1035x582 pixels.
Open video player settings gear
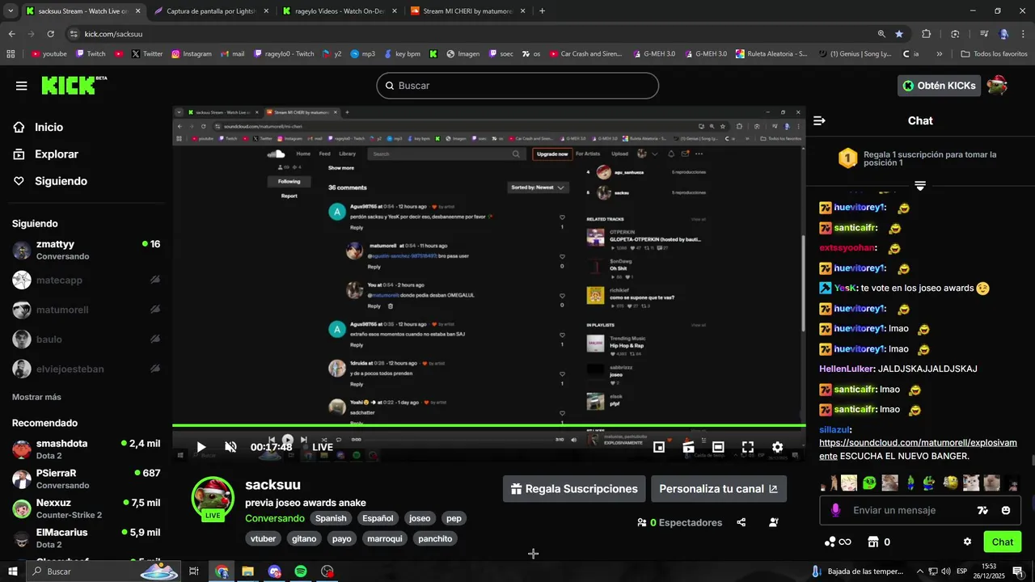(x=777, y=447)
